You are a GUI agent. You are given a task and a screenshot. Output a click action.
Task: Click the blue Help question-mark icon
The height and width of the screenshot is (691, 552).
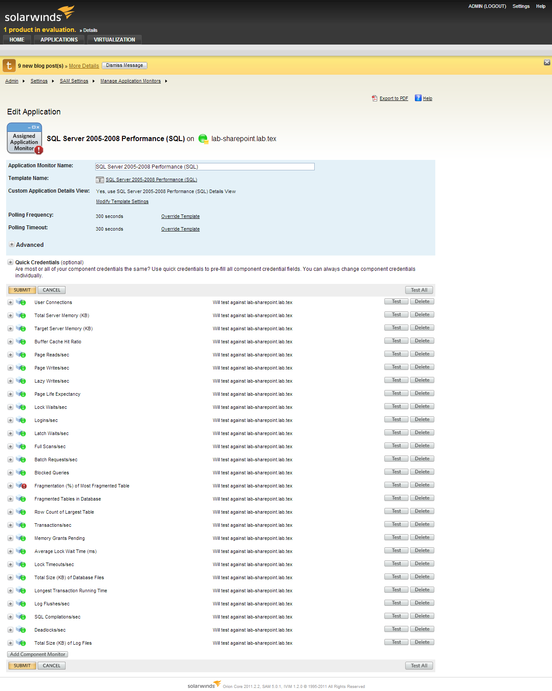pos(418,98)
